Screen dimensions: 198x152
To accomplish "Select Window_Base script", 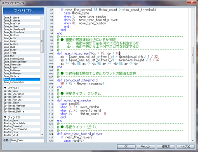I will (22, 120).
